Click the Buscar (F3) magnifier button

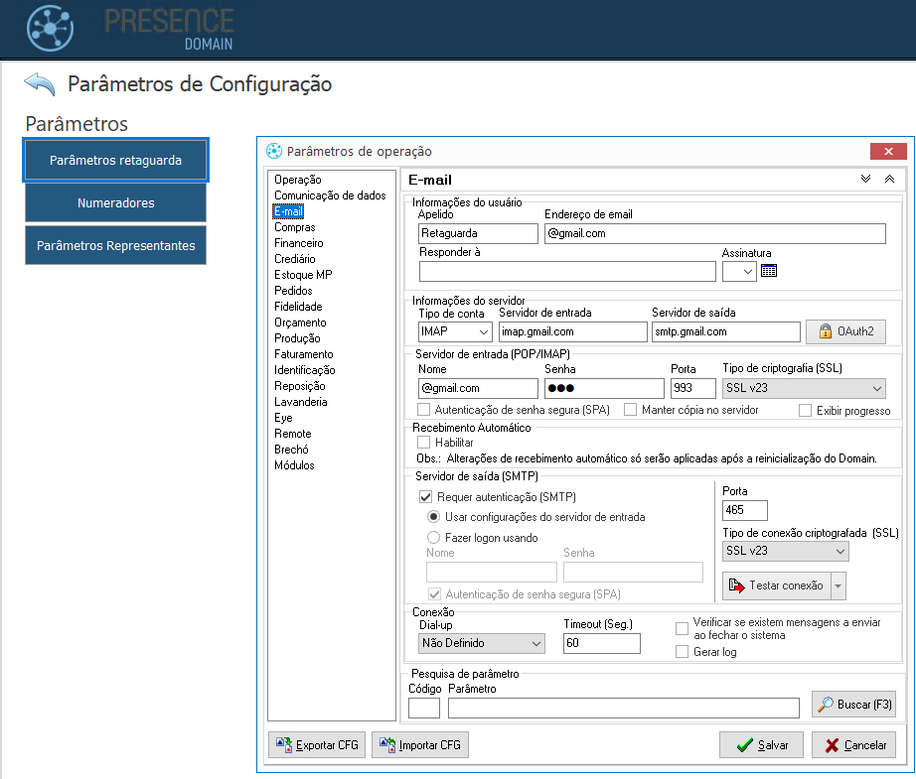pyautogui.click(x=853, y=705)
